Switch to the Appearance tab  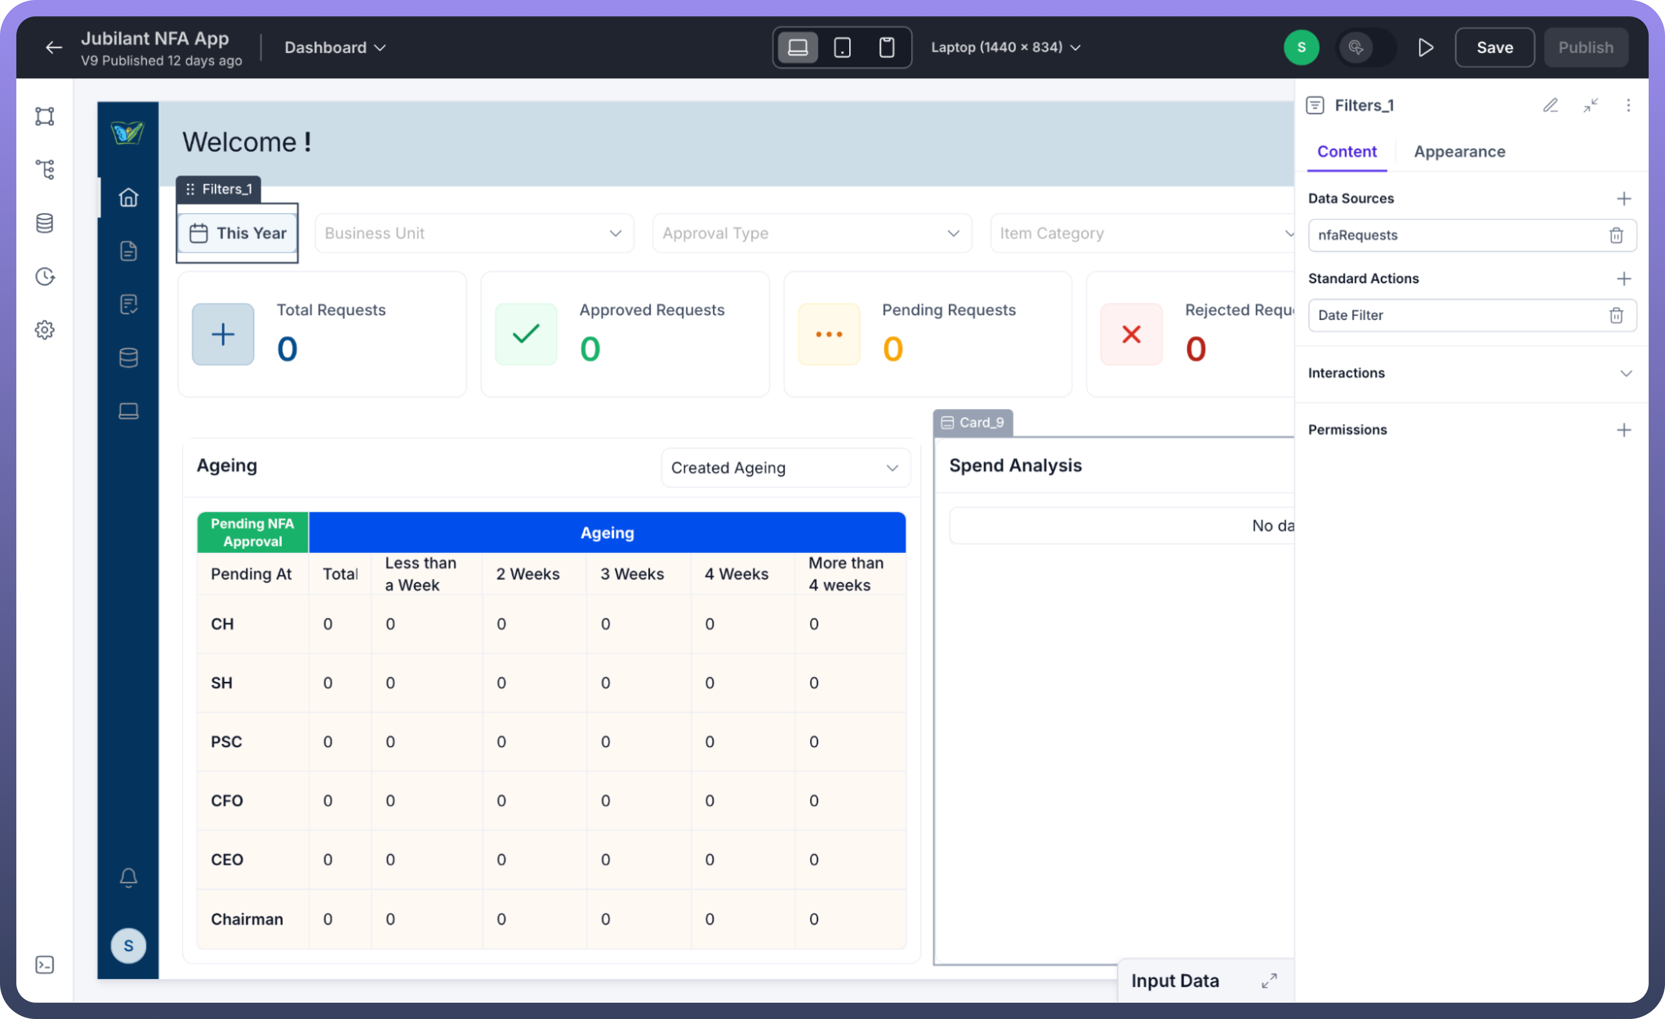(x=1459, y=151)
